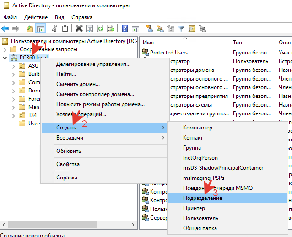Select the Protected Users list entry
292x237 pixels.
point(168,53)
